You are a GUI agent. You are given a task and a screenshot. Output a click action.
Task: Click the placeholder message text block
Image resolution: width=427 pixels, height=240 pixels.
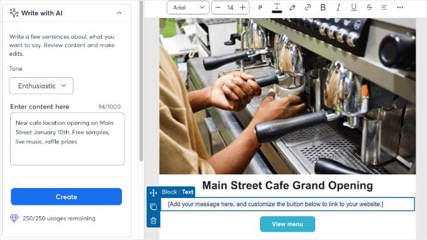click(288, 204)
